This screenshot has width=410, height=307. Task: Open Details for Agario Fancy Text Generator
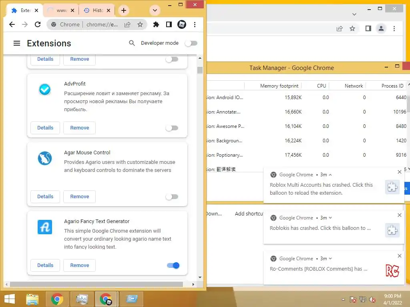[45, 265]
